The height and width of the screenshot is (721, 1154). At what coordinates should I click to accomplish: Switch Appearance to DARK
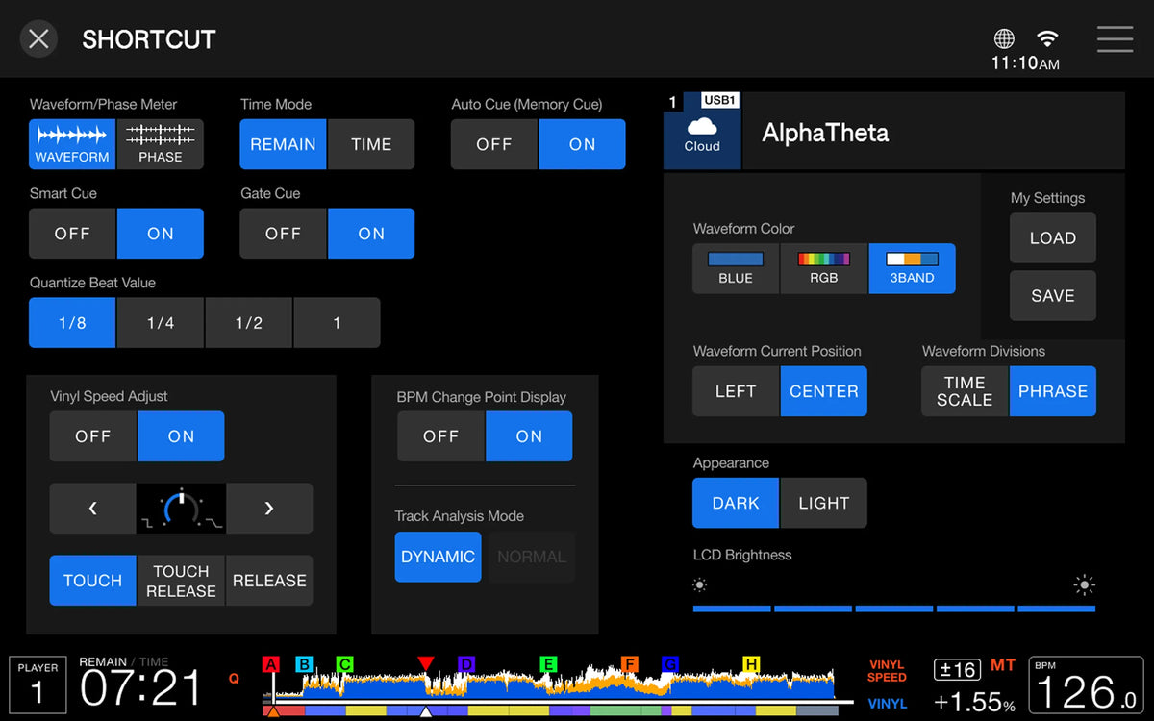coord(736,503)
